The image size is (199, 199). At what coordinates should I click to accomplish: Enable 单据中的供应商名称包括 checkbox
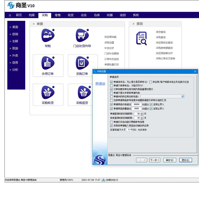point(111,97)
